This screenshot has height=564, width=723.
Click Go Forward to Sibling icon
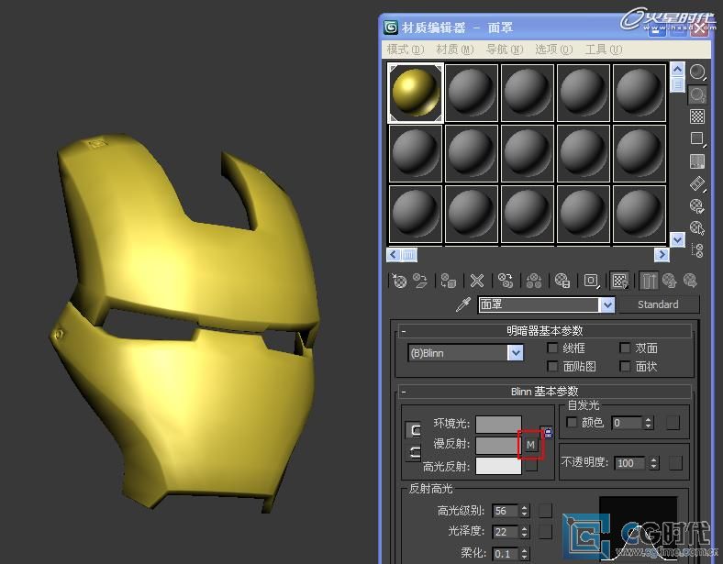(690, 281)
